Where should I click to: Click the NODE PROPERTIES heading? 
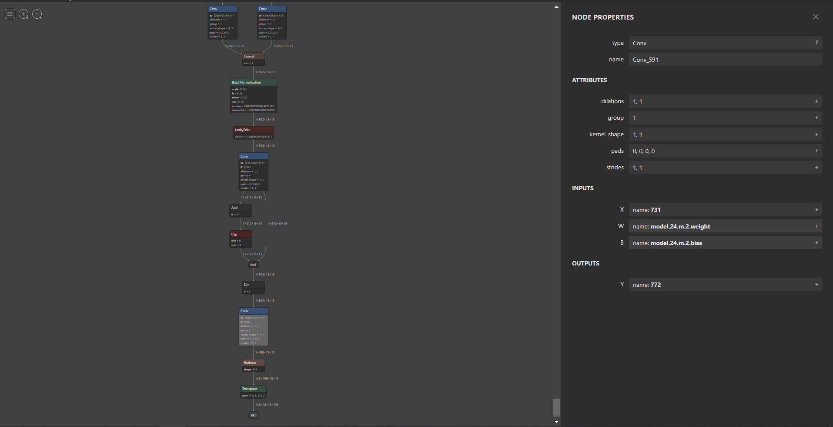(603, 17)
